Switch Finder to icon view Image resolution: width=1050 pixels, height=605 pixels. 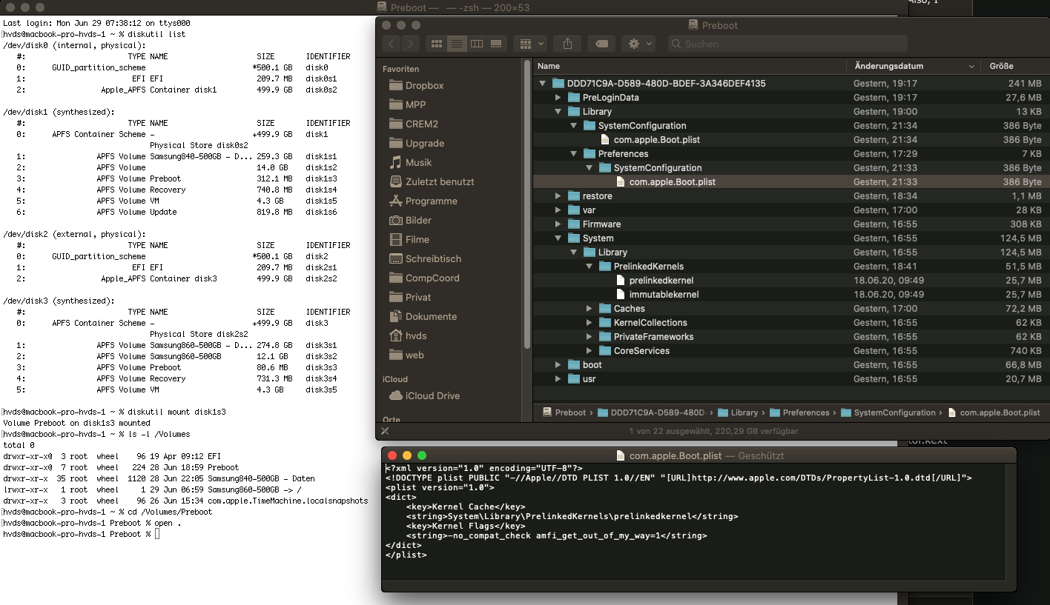tap(437, 44)
